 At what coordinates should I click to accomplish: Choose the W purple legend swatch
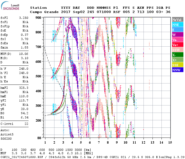(177, 35)
